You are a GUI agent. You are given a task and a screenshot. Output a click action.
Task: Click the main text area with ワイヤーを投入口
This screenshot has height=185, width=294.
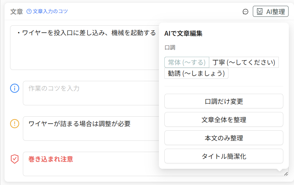pyautogui.click(x=84, y=47)
